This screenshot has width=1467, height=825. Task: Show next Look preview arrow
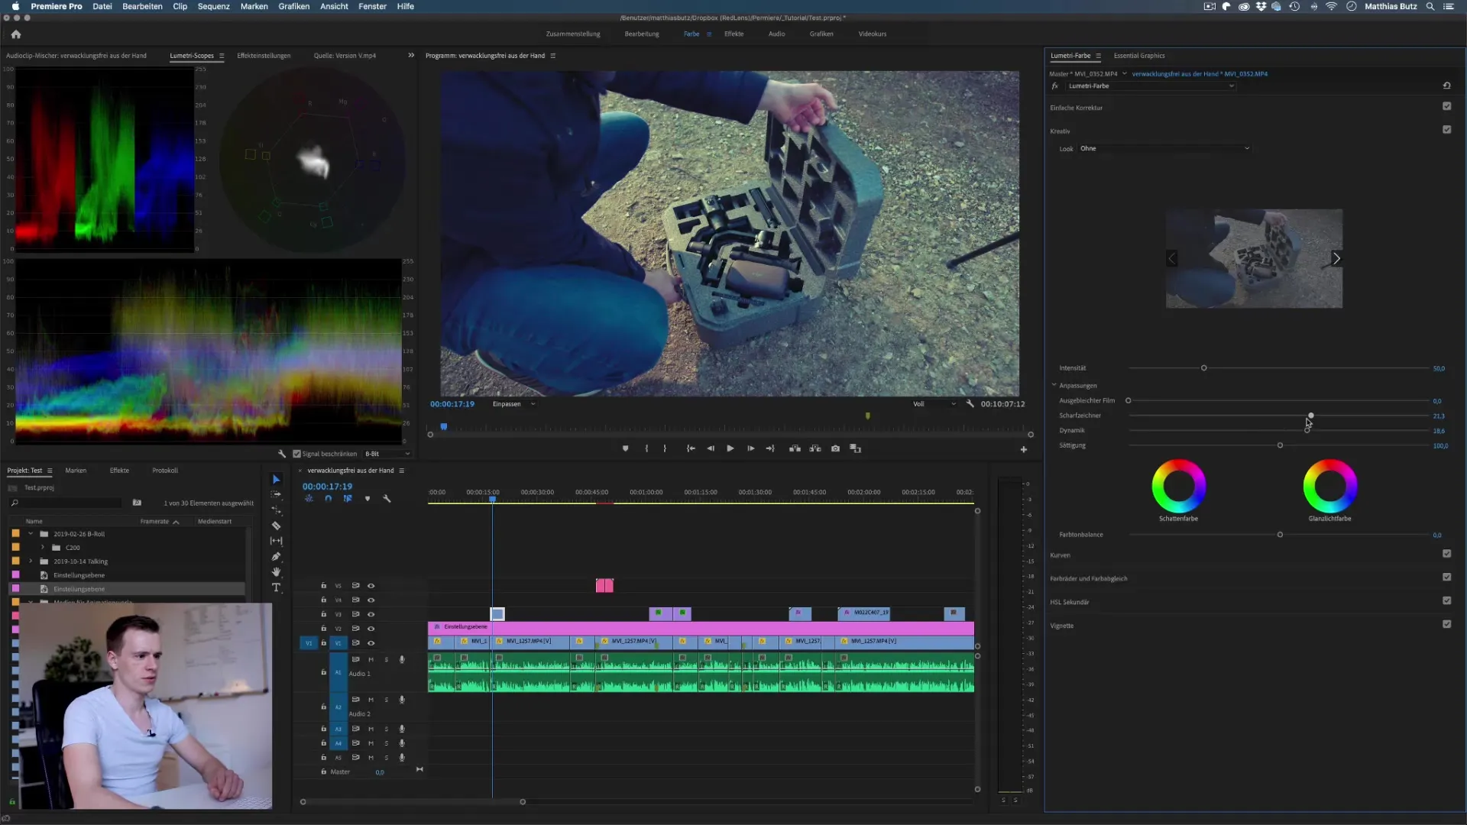1336,258
